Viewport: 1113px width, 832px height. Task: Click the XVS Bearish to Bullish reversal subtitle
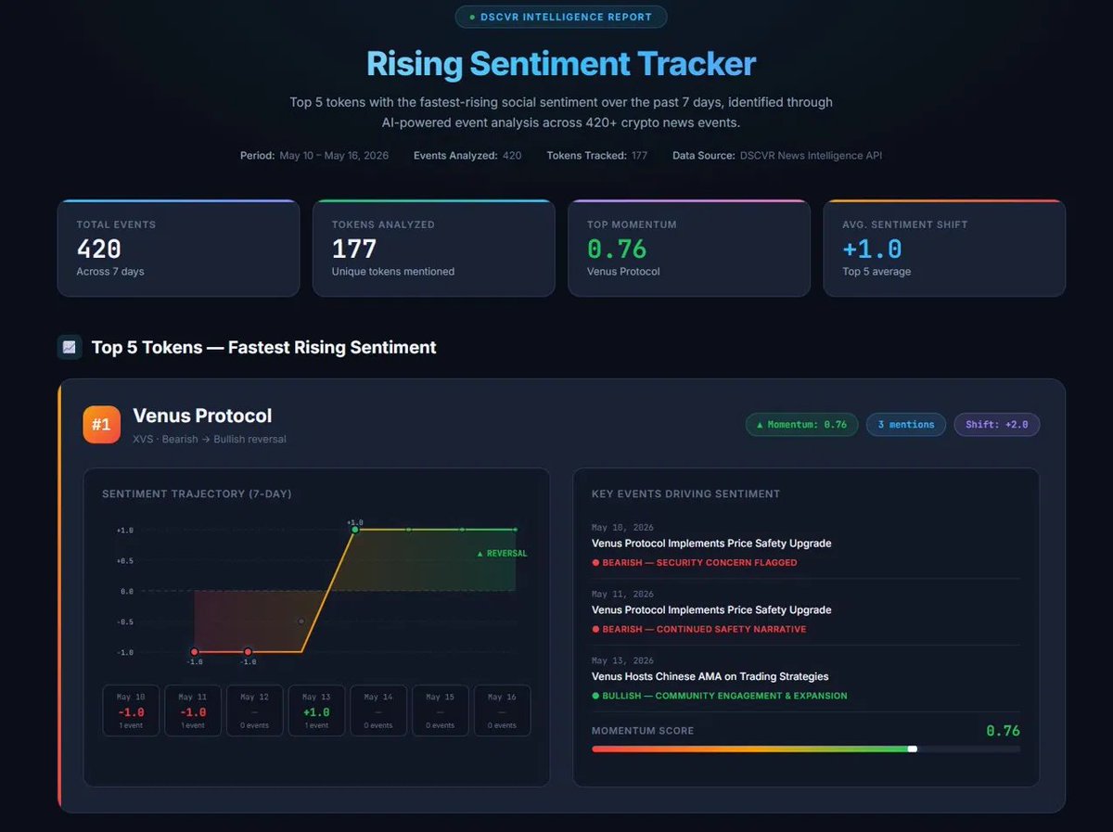[210, 439]
